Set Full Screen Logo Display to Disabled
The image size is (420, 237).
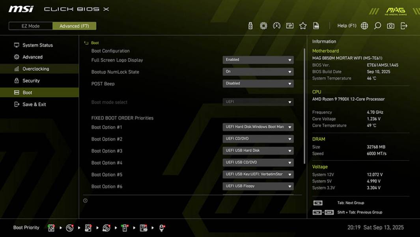258,60
